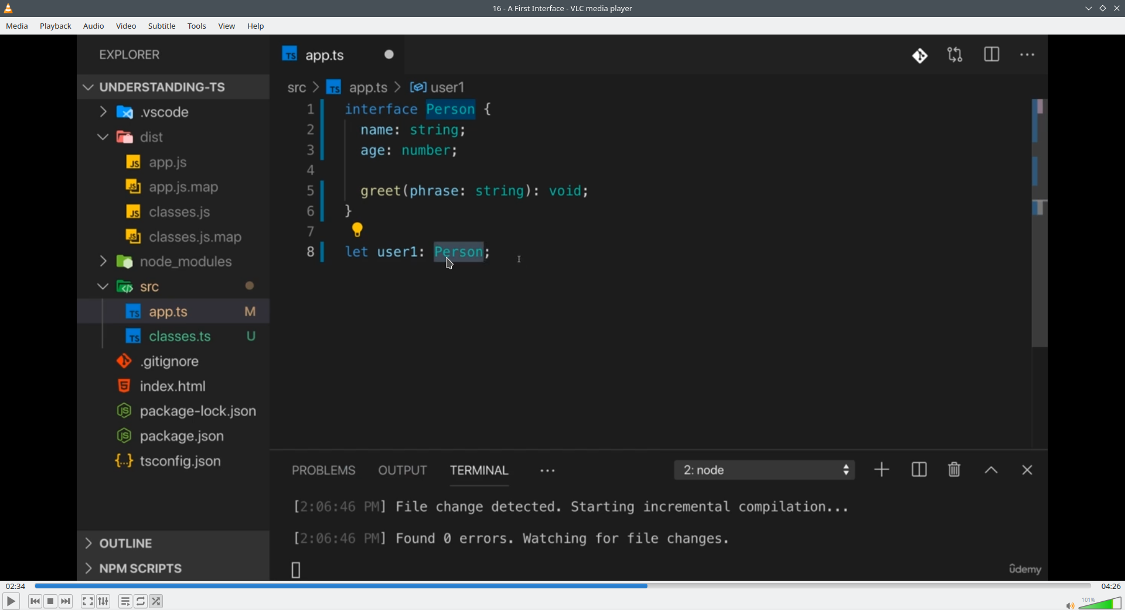Open the Playback menu
This screenshot has width=1125, height=610.
[56, 26]
